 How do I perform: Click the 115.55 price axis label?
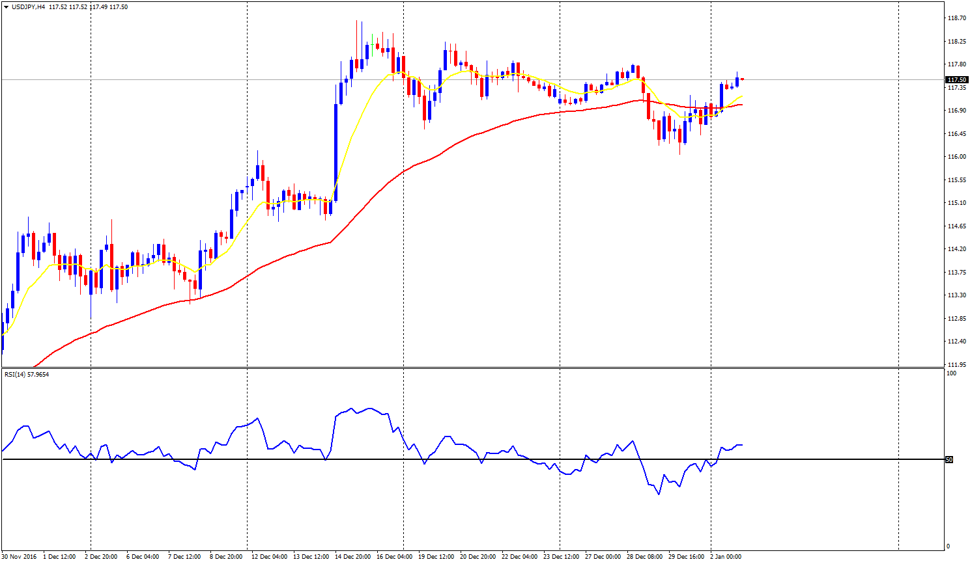(x=957, y=180)
